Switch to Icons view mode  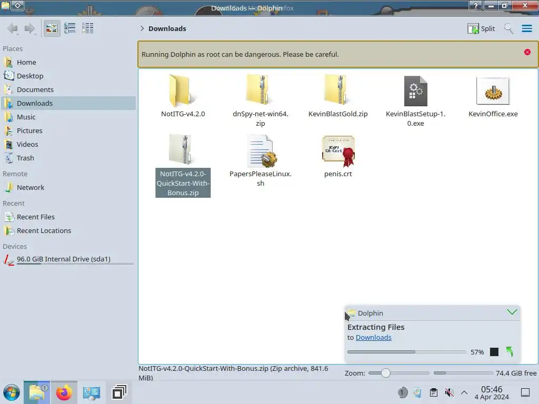pyautogui.click(x=52, y=28)
